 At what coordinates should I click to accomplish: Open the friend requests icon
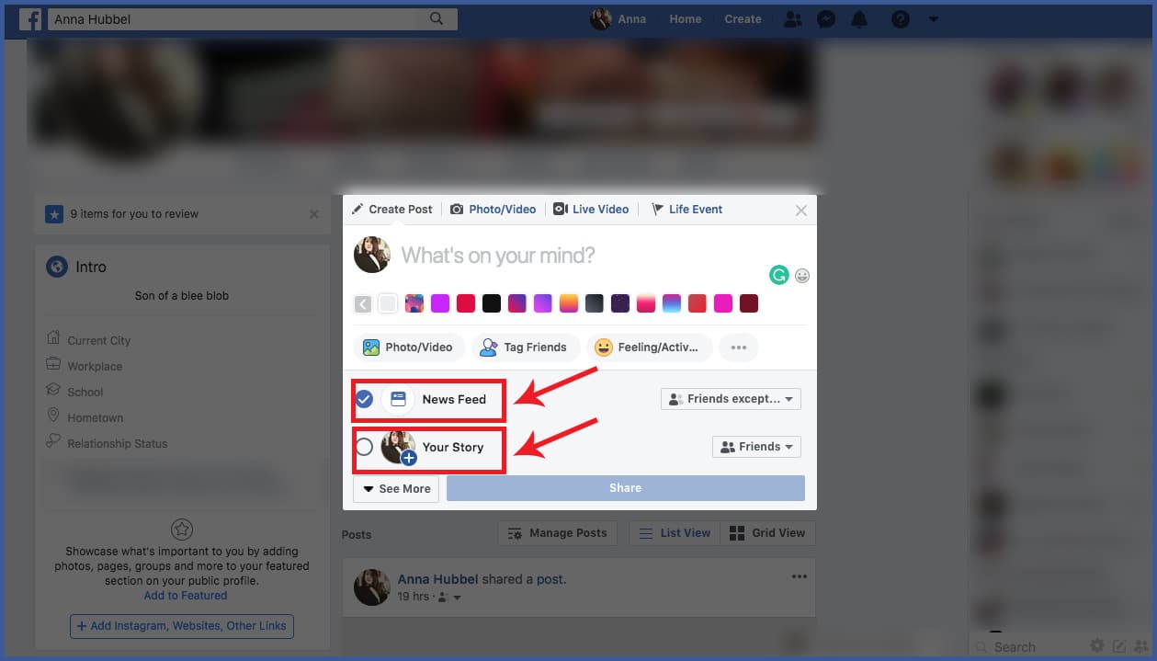tap(792, 18)
